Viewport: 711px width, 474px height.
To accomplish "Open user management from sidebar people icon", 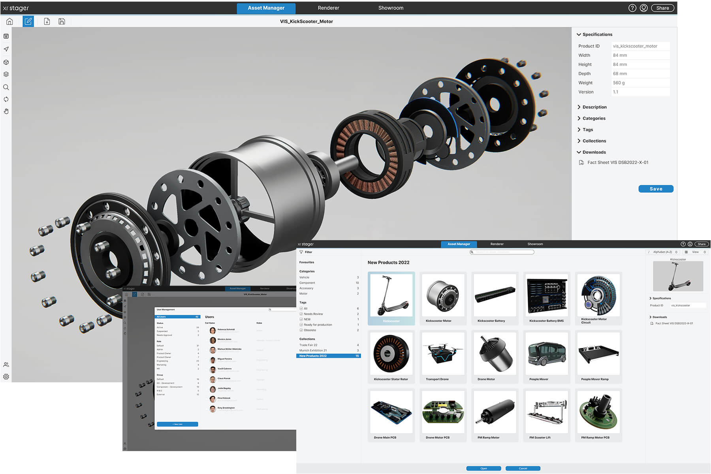I will pos(6,365).
